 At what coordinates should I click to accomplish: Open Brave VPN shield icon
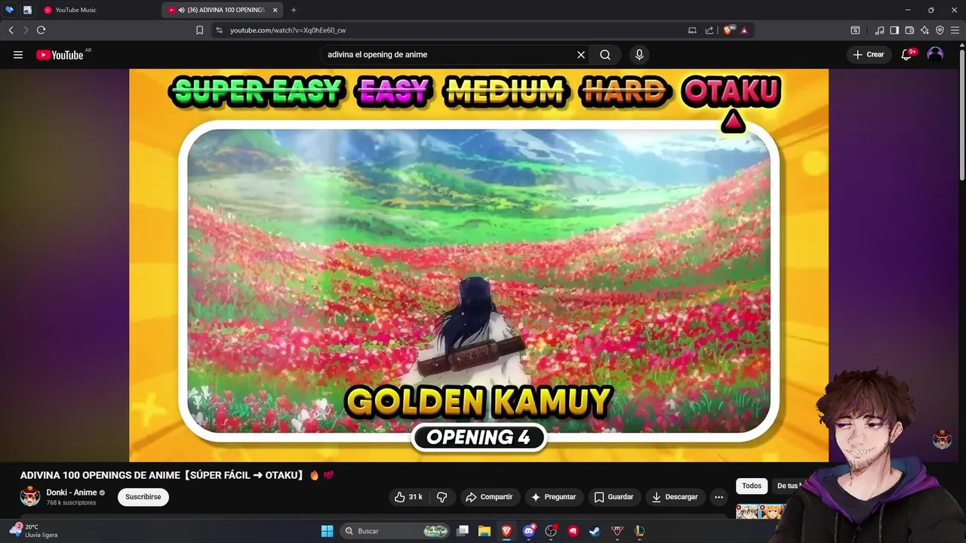[940, 30]
